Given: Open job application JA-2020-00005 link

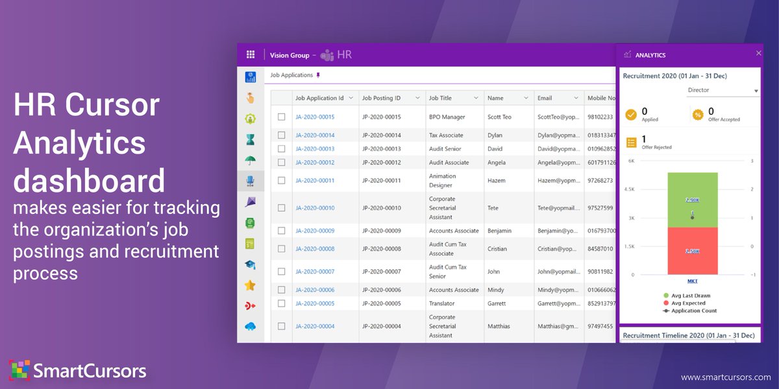Looking at the screenshot, I should (x=315, y=303).
